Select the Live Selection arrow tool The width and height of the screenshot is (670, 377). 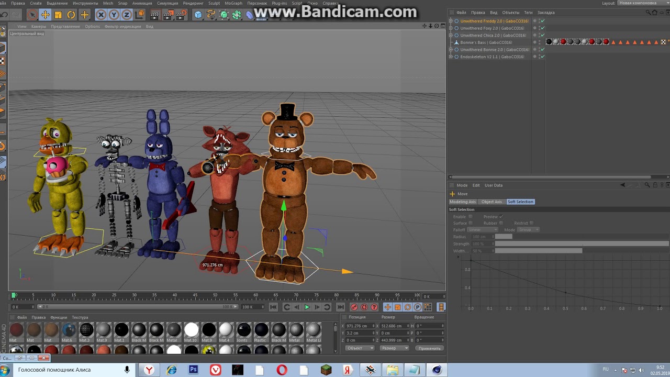coord(32,15)
